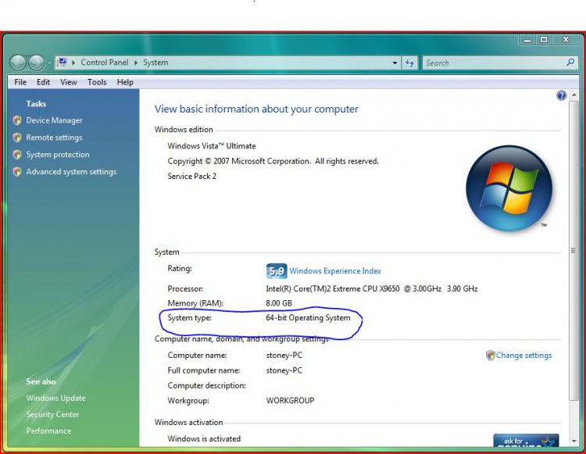Screen dimensions: 586x454
Task: Click the magnifying glass search icon
Action: (x=570, y=63)
